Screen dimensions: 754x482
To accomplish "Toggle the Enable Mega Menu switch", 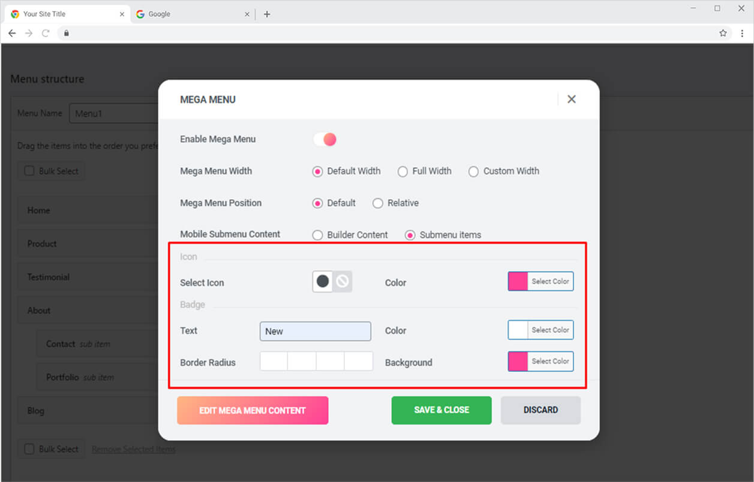I will pyautogui.click(x=325, y=140).
